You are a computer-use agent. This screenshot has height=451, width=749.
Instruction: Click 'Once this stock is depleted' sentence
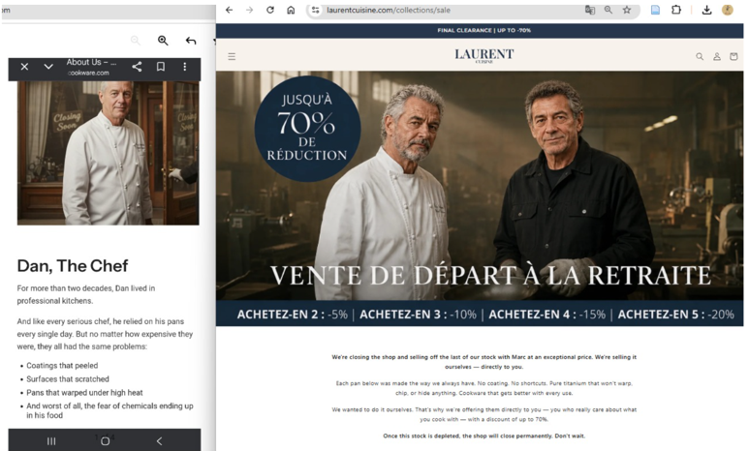[x=484, y=436]
